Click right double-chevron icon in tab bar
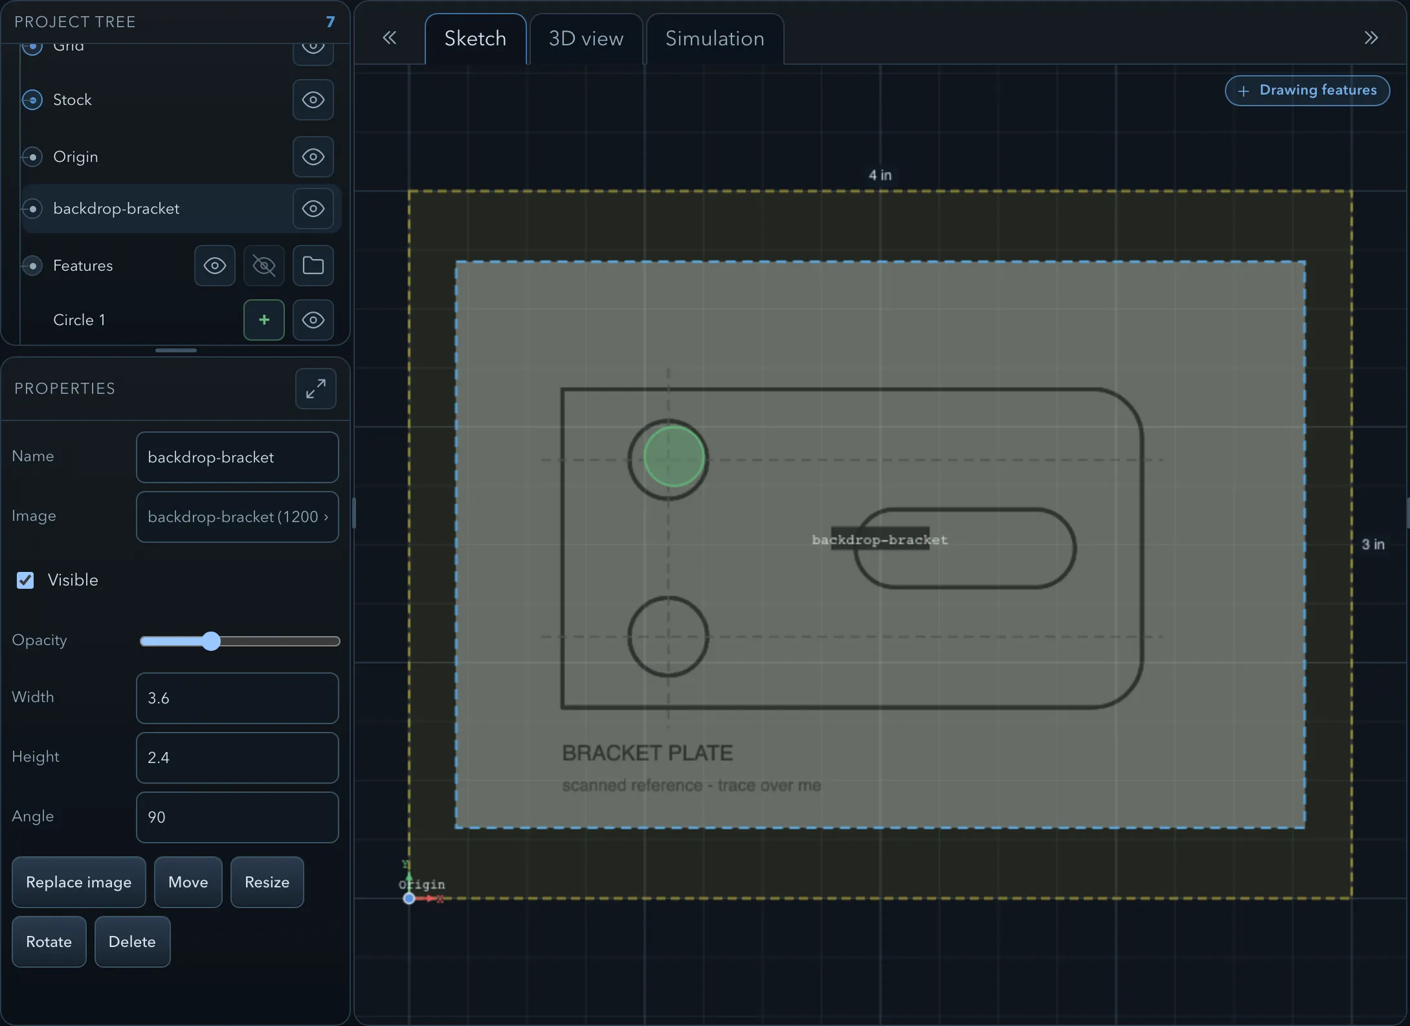The image size is (1410, 1026). (1371, 38)
